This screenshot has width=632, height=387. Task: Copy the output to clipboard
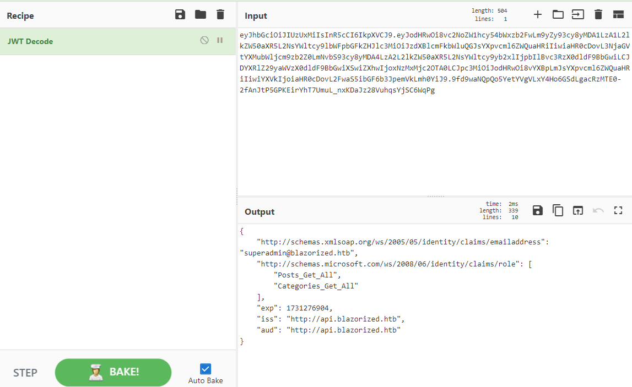click(x=558, y=211)
